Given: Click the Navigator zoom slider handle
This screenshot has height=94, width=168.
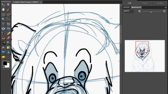Looking at the screenshot, I should 151,12.
